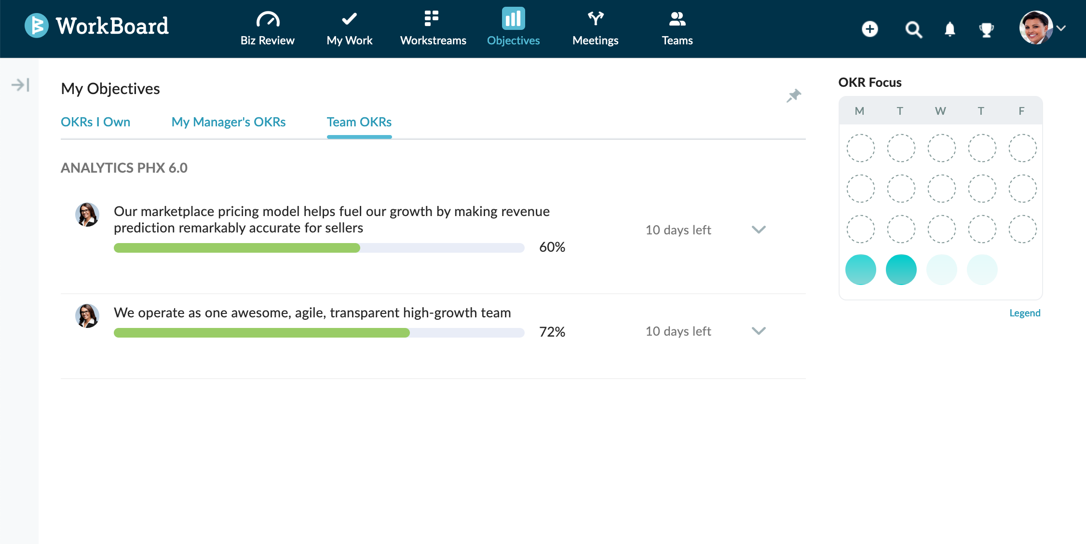Click the plus add icon
The image size is (1086, 544).
point(870,29)
